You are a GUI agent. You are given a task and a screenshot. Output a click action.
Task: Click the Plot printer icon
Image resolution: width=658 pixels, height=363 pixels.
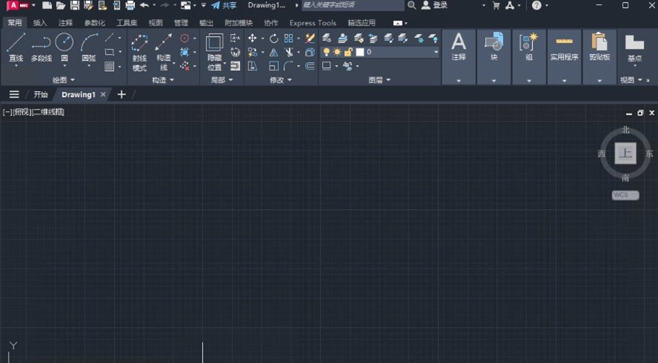(130, 5)
